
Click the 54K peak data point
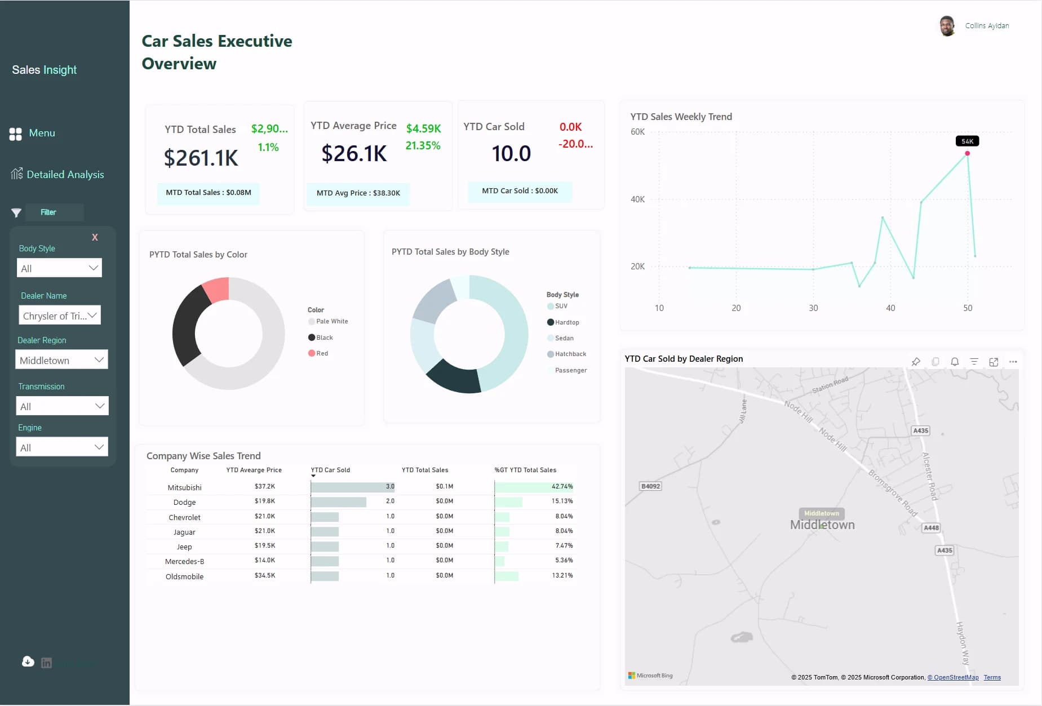click(967, 153)
